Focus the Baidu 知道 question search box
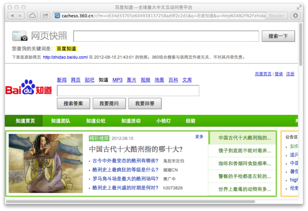The image size is (308, 211). [x=128, y=91]
